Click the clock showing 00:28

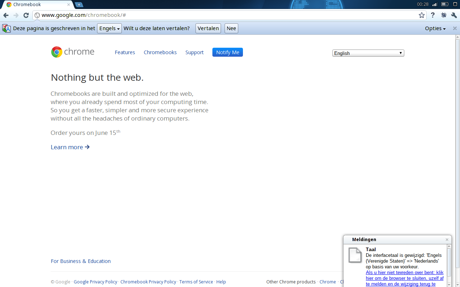click(423, 4)
